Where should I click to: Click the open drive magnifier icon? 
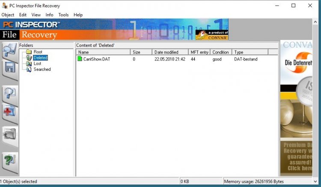pyautogui.click(x=9, y=51)
